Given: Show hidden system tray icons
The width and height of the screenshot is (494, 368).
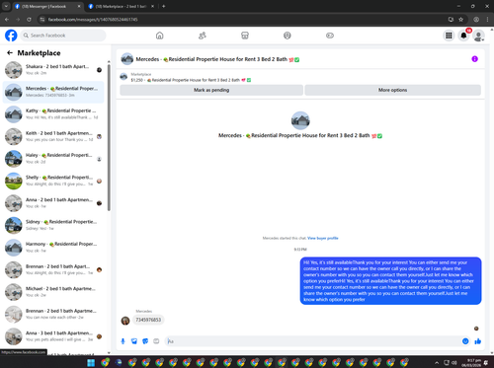Looking at the screenshot, I should pyautogui.click(x=437, y=363).
